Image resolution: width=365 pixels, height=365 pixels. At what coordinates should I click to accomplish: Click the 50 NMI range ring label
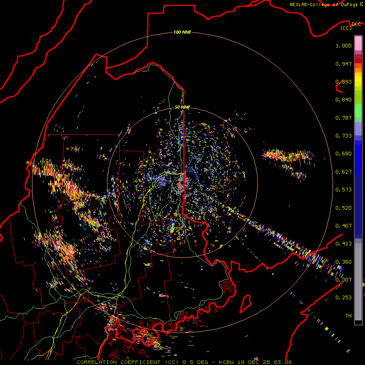[x=182, y=107]
